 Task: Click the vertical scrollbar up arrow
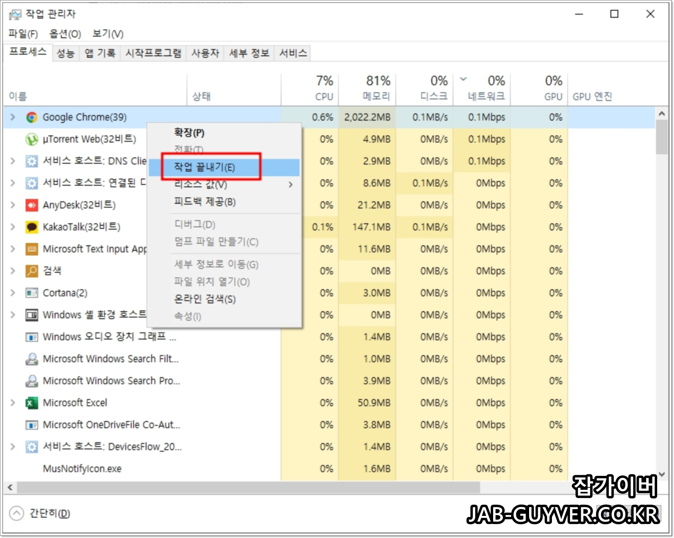click(x=662, y=113)
